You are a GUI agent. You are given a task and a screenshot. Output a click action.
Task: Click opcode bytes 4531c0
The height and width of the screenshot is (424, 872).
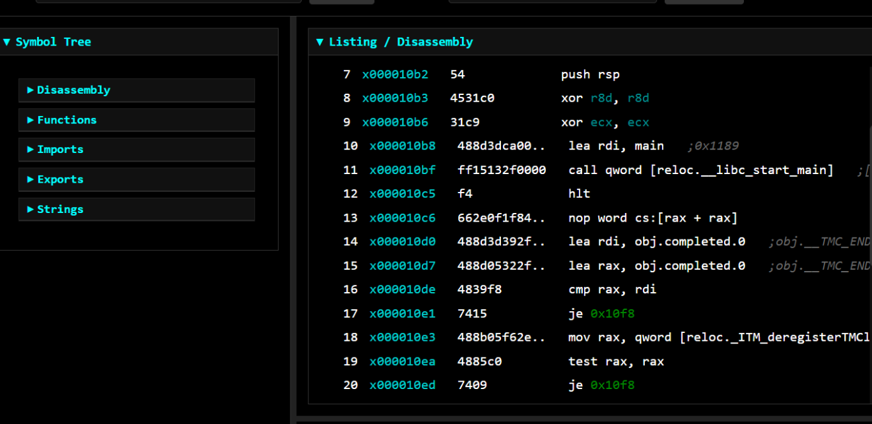(473, 98)
